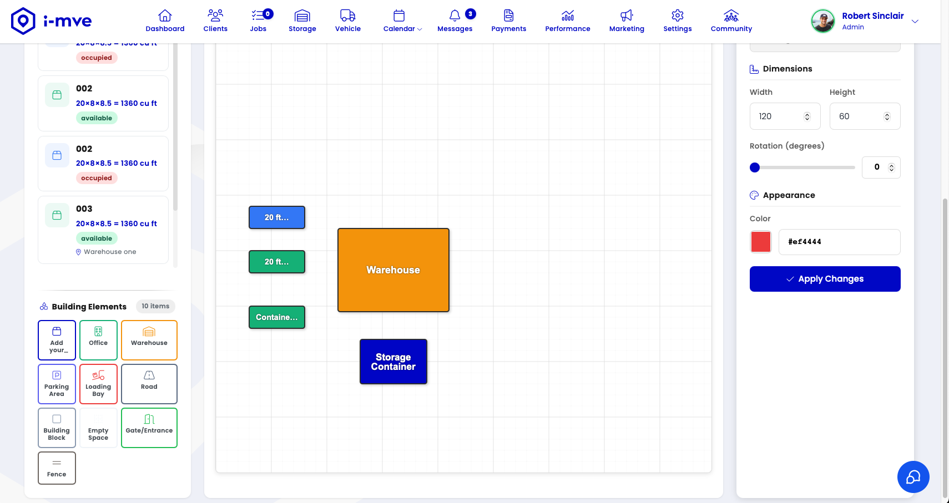This screenshot has height=503, width=949.
Task: Click the 10 items badge
Action: click(155, 306)
